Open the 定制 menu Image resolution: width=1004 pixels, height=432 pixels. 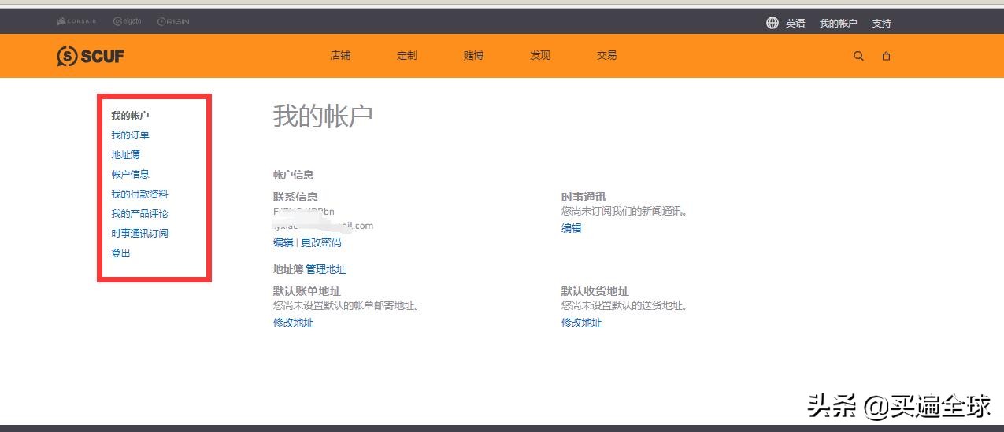pos(407,56)
